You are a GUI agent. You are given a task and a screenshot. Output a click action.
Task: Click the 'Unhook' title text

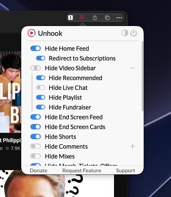[50, 33]
